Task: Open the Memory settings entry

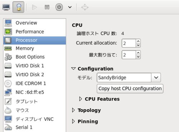Action: (35, 49)
